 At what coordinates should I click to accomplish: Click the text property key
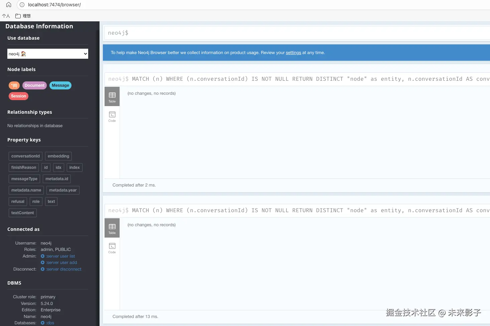51,202
